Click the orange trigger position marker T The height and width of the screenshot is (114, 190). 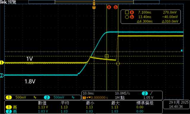(x=94, y=7)
